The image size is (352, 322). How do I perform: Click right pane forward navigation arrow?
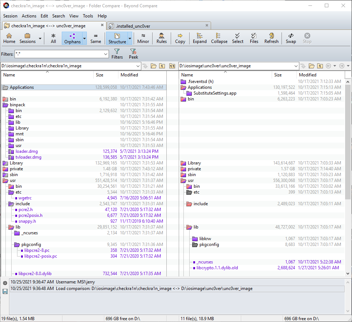click(342, 66)
